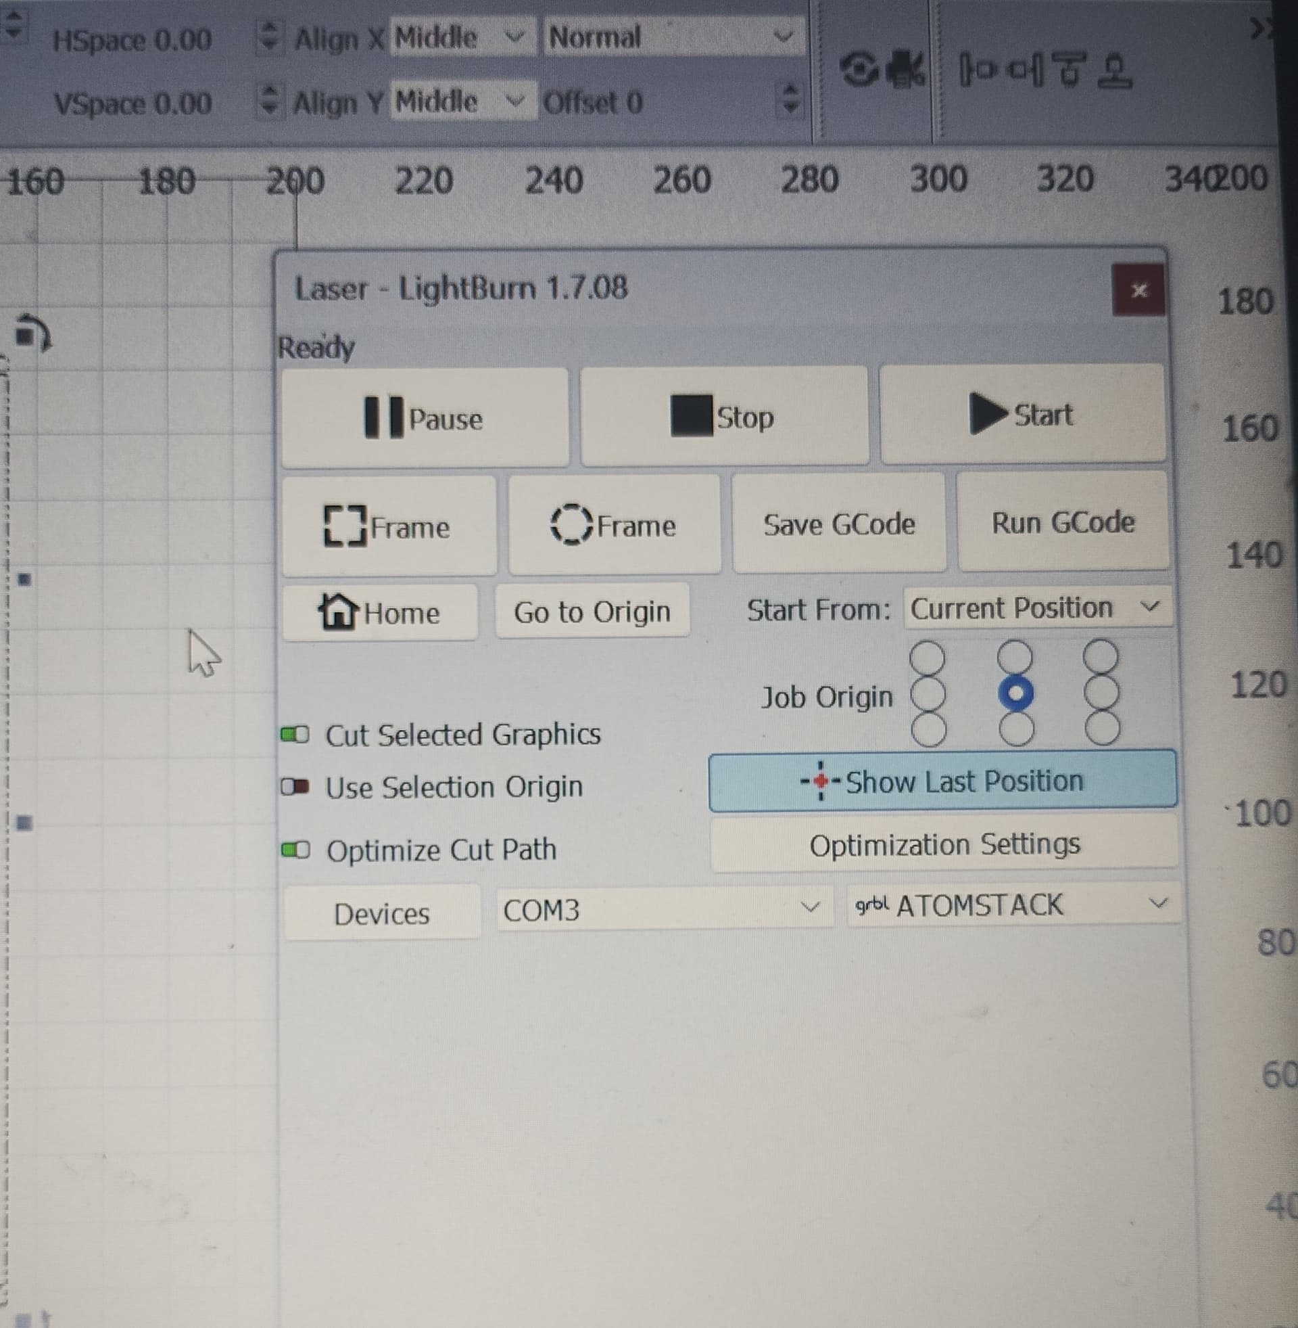
Task: Click the Start From: label
Action: (819, 610)
